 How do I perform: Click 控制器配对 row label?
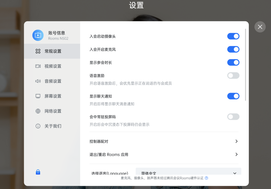point(99,142)
